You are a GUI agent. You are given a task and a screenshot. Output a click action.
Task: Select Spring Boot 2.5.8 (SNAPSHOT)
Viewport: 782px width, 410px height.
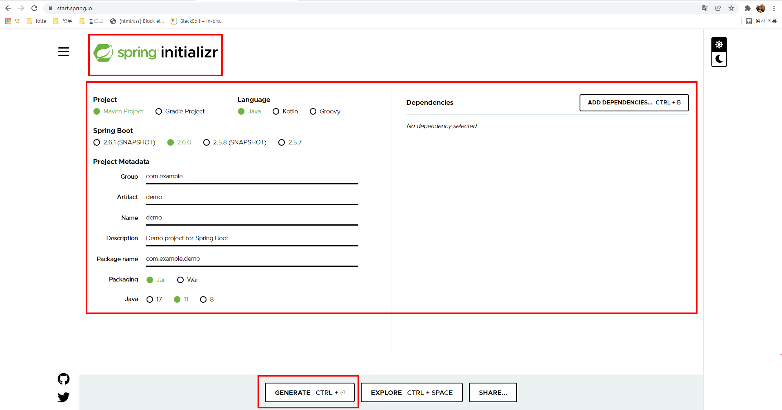235,142
